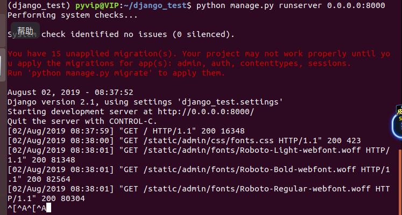The height and width of the screenshot is (215, 402).
Task: Click the 'http://0.0.0.0:8000/' server URL
Action: [206, 112]
